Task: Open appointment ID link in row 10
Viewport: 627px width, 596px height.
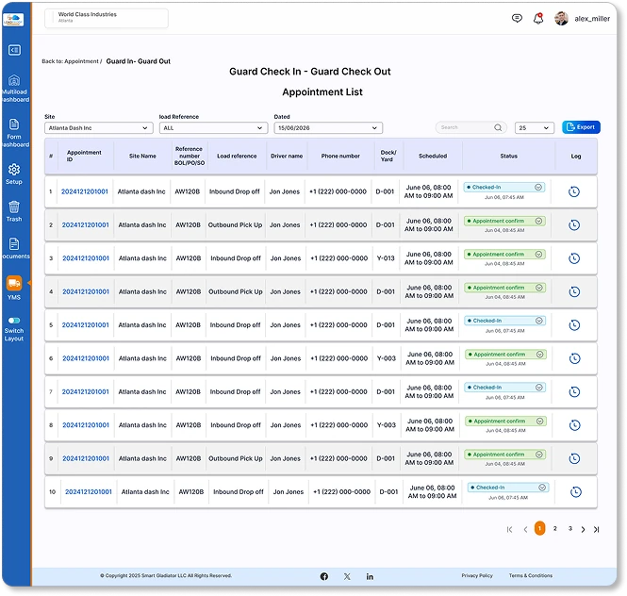Action: click(89, 491)
